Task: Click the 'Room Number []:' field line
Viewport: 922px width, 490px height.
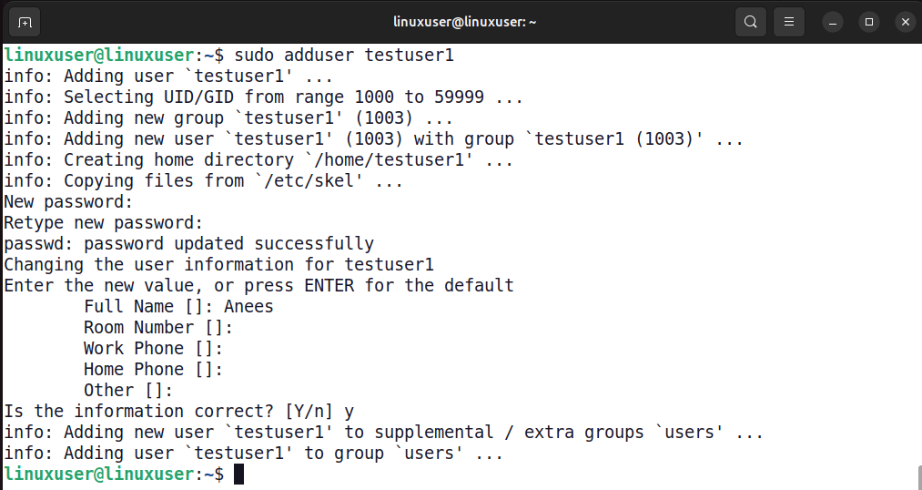Action: click(158, 328)
